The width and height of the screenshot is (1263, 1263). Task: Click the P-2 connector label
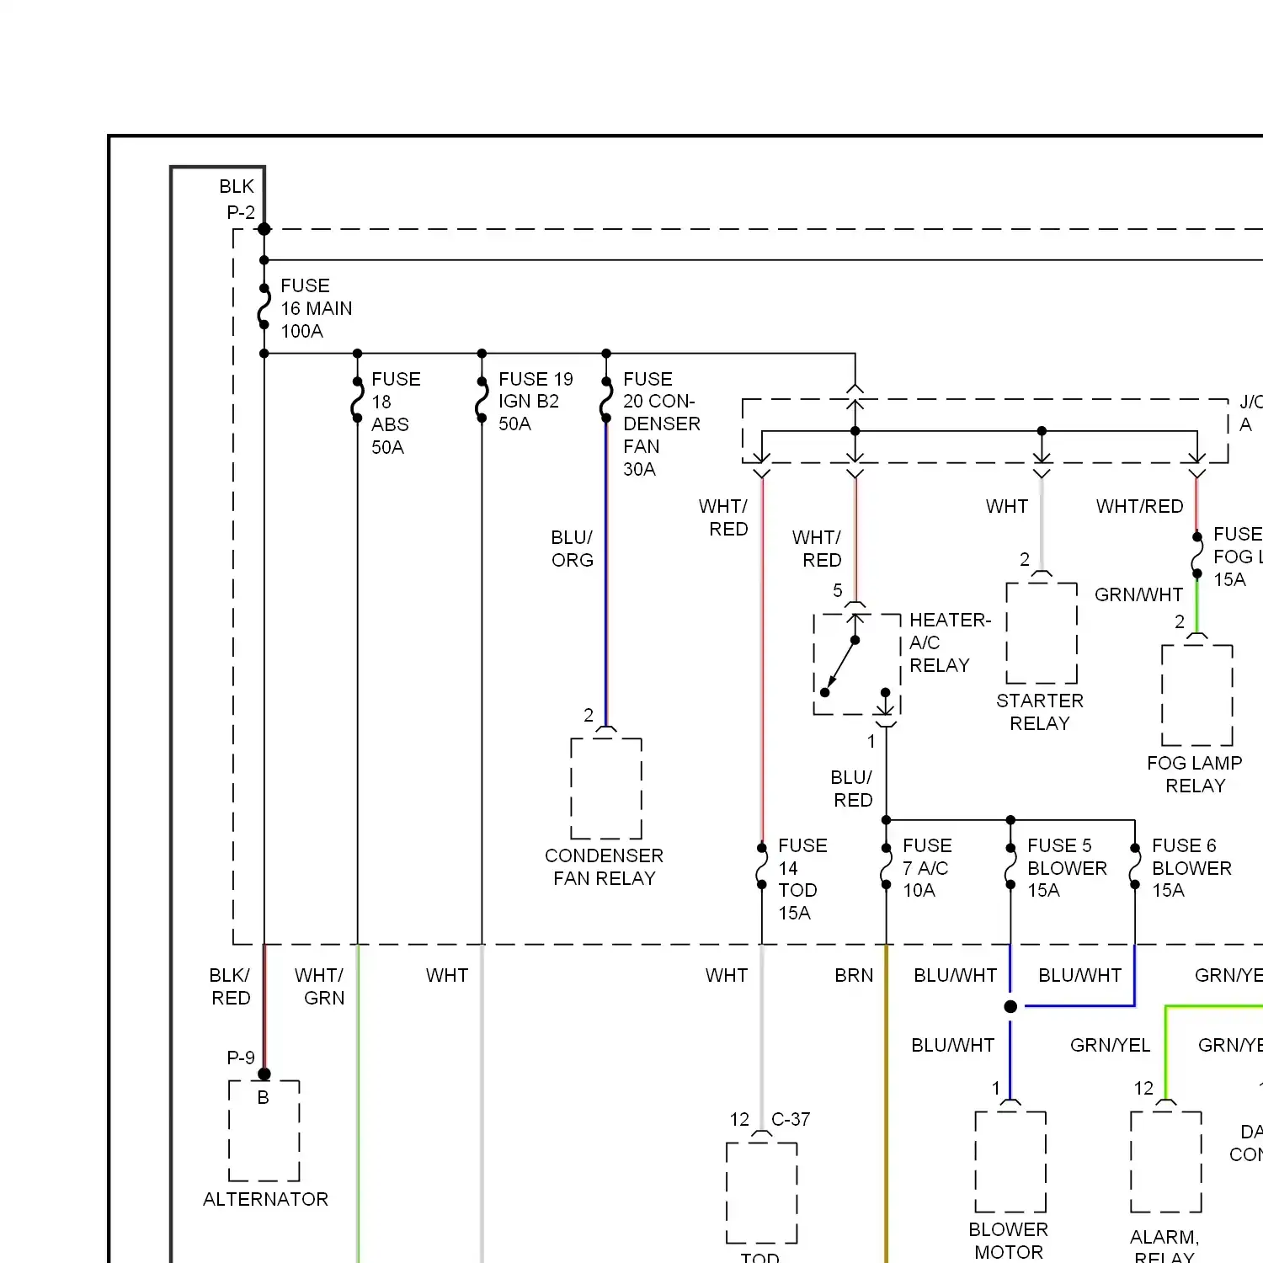coord(241,212)
